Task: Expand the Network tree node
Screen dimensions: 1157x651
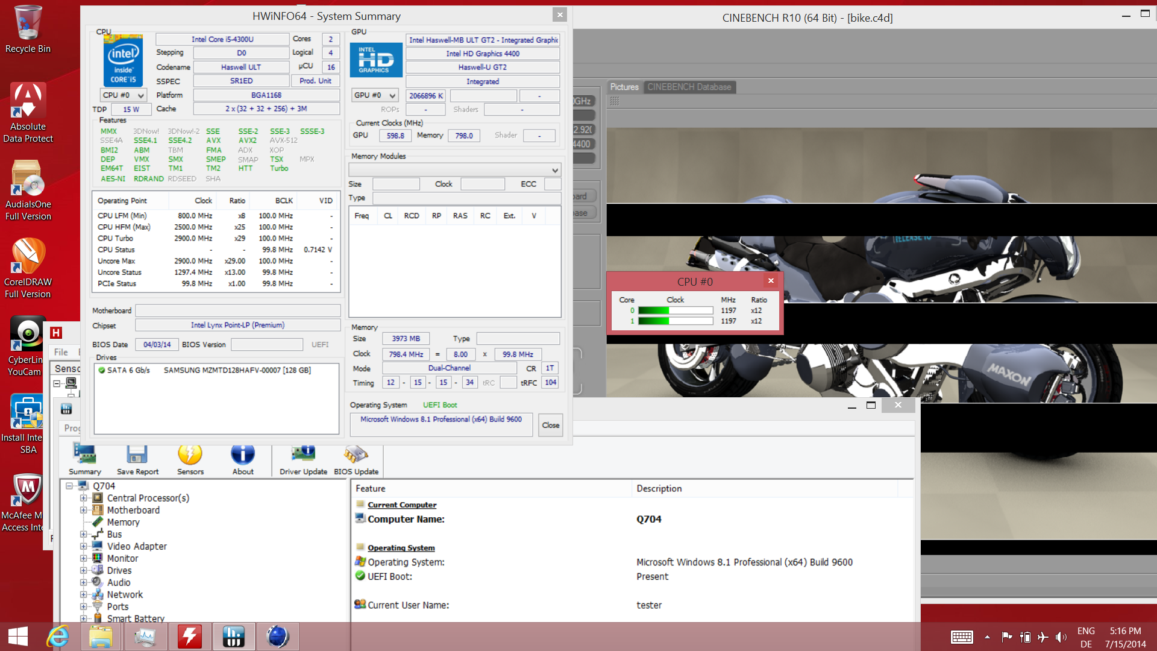Action: [x=84, y=594]
